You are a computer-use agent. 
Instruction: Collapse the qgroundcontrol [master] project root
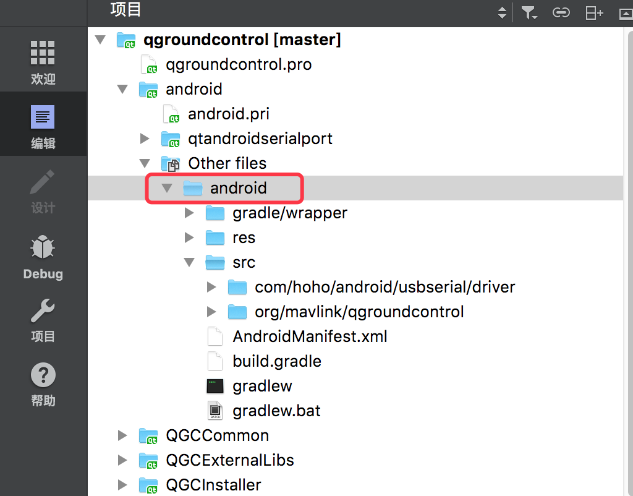[x=100, y=38]
